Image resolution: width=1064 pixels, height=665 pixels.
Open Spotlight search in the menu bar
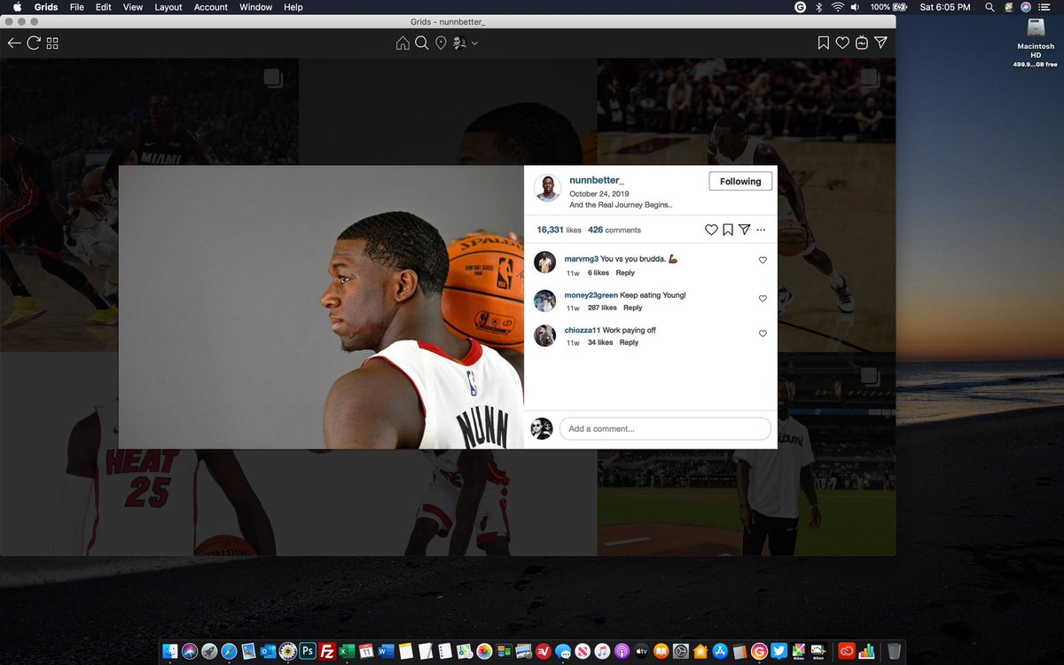click(x=990, y=7)
